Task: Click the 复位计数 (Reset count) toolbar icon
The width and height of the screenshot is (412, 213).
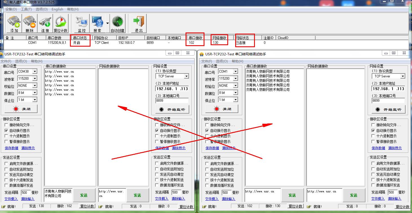Action: tap(60, 24)
